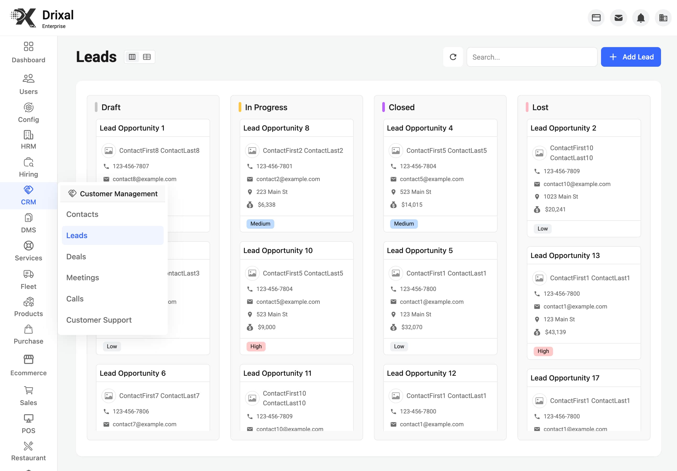Choose Customer Support menu entry

(x=99, y=320)
